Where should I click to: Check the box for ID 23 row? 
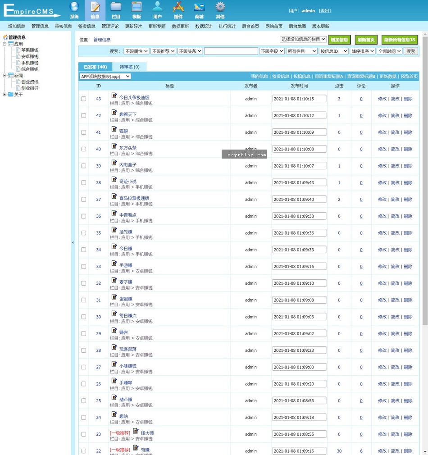[83, 434]
